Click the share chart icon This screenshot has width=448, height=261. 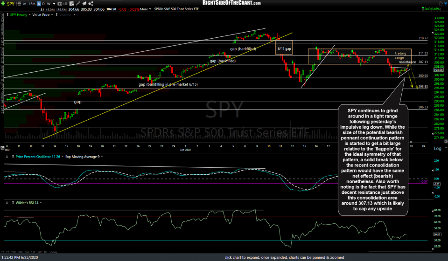coord(91,3)
